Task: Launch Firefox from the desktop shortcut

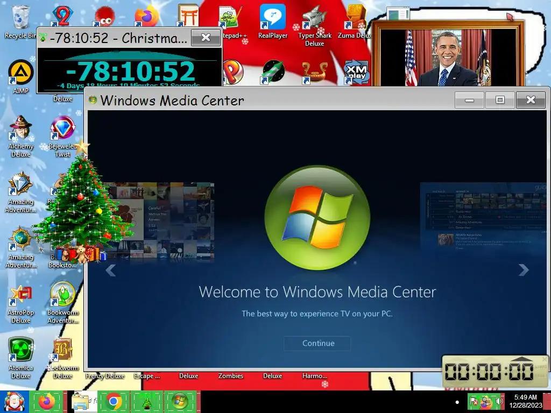Action: (146, 16)
